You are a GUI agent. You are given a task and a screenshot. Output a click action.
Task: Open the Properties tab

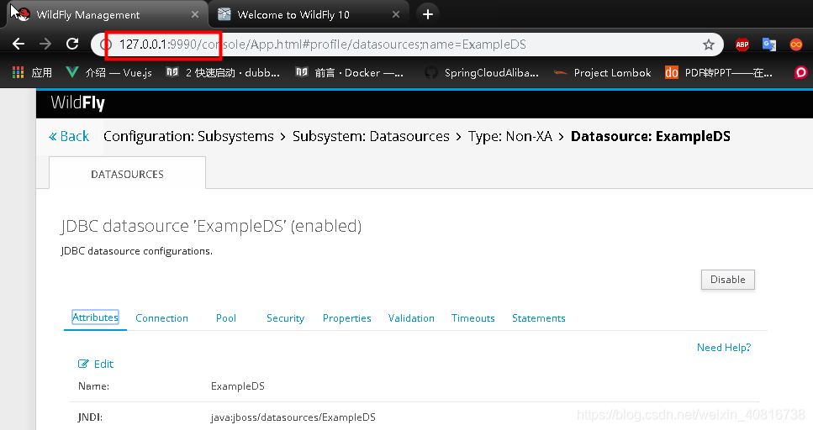(347, 318)
